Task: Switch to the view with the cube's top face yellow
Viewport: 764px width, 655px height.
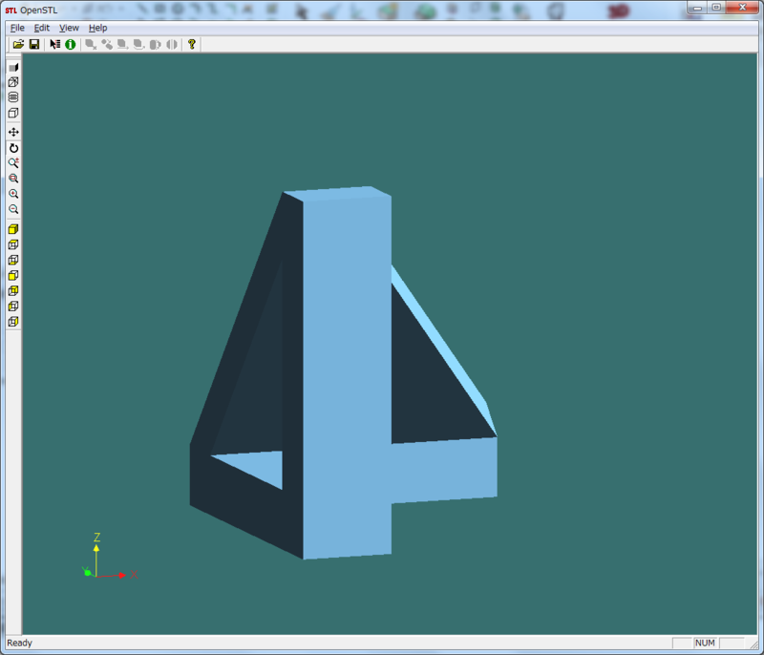Action: [x=13, y=244]
